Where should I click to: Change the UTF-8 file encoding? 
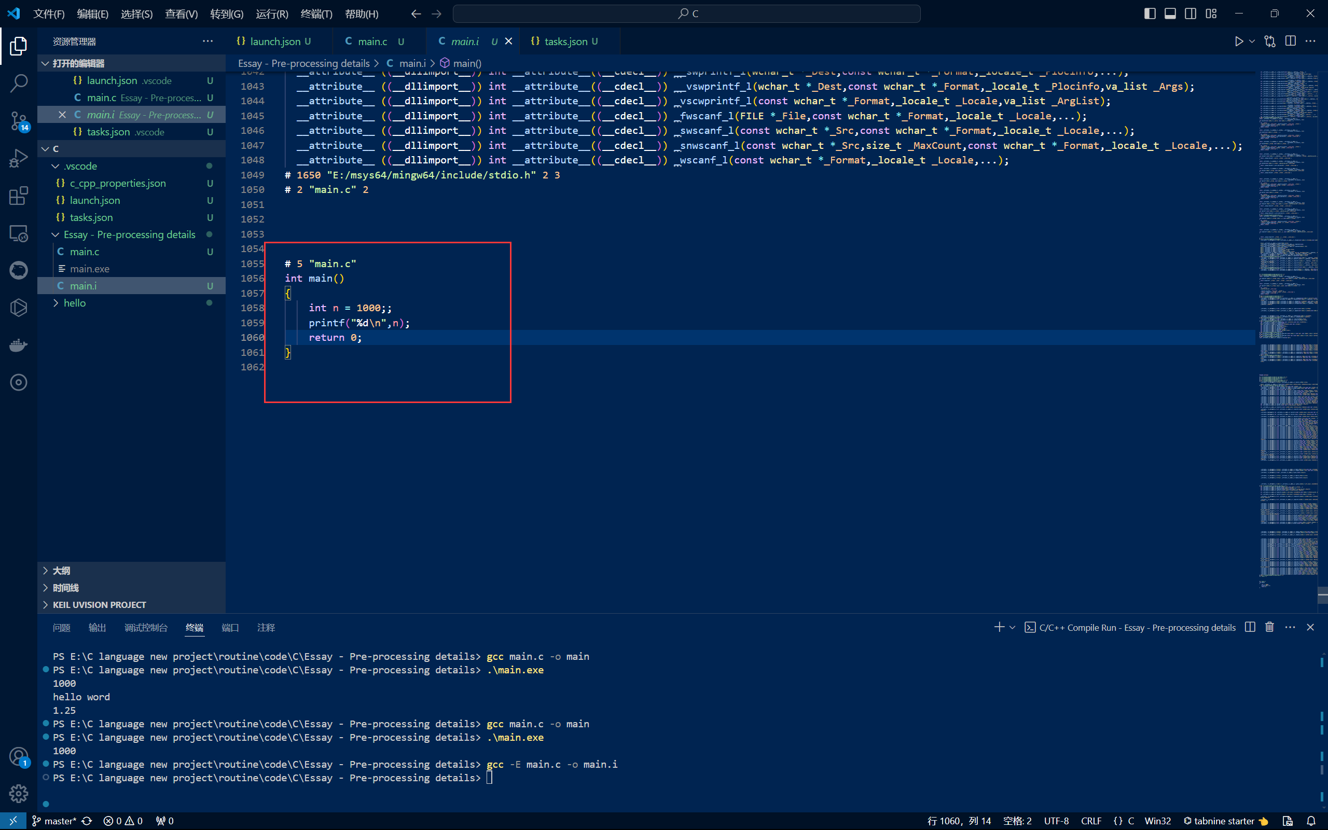click(1056, 821)
